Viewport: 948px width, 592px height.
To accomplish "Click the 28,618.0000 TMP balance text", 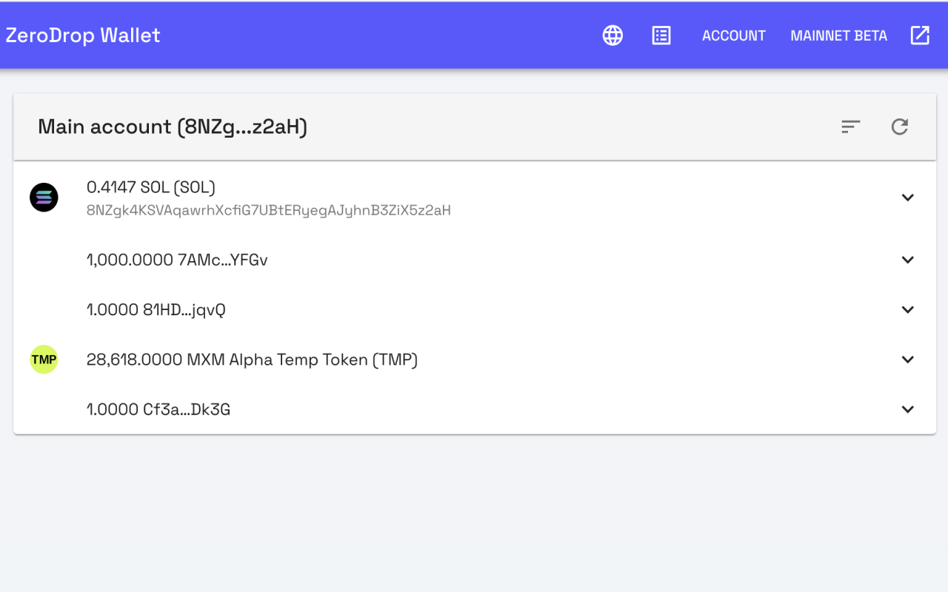I will [x=253, y=360].
